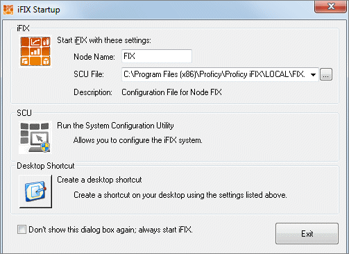Tick the 'Don't show this dialog box again' checkbox
Screen dimensions: 349x254
22,230
